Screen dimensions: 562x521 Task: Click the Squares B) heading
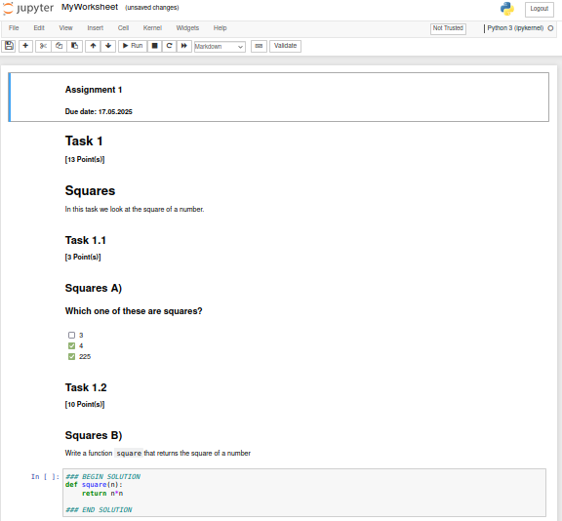coord(94,435)
